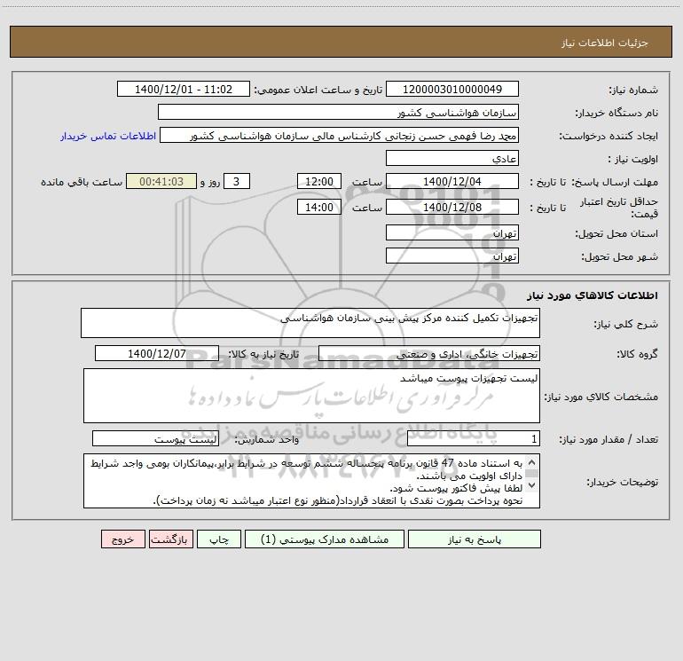Click the label تعداد / مقدار مورد نیاز

(608, 439)
